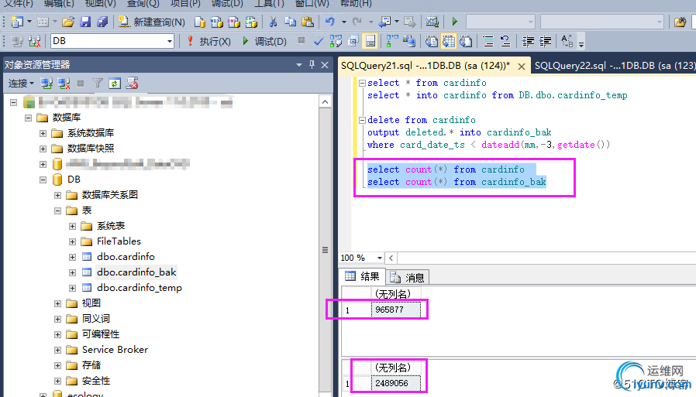Expand the 可编程性 folder
The width and height of the screenshot is (696, 397).
[57, 334]
